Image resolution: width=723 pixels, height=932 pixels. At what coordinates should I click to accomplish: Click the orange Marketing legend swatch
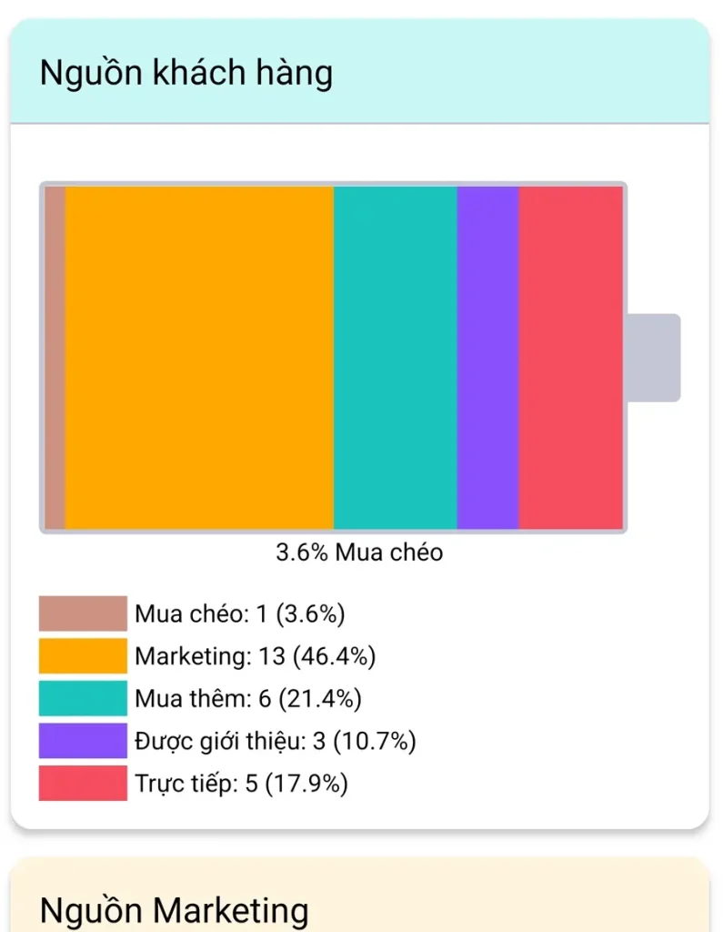pyautogui.click(x=83, y=656)
